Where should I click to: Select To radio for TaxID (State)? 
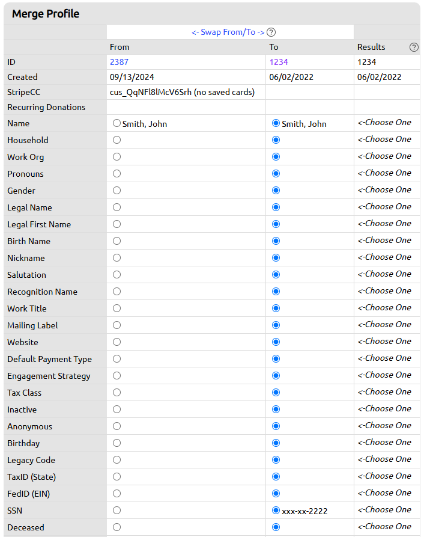click(x=276, y=476)
